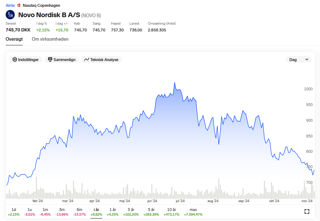The height and width of the screenshot is (221, 320).
Task: Click the 950 price axis label
Action: tap(309, 105)
